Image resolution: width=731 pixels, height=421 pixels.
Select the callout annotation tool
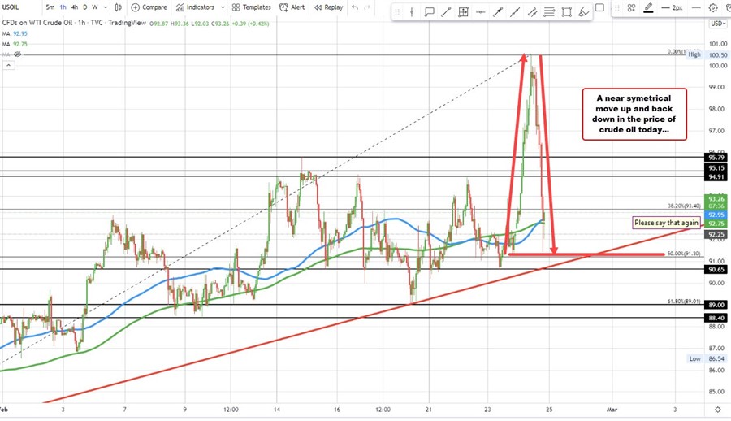click(429, 13)
